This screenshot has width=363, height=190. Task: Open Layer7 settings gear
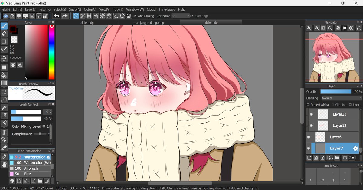pyautogui.click(x=355, y=148)
